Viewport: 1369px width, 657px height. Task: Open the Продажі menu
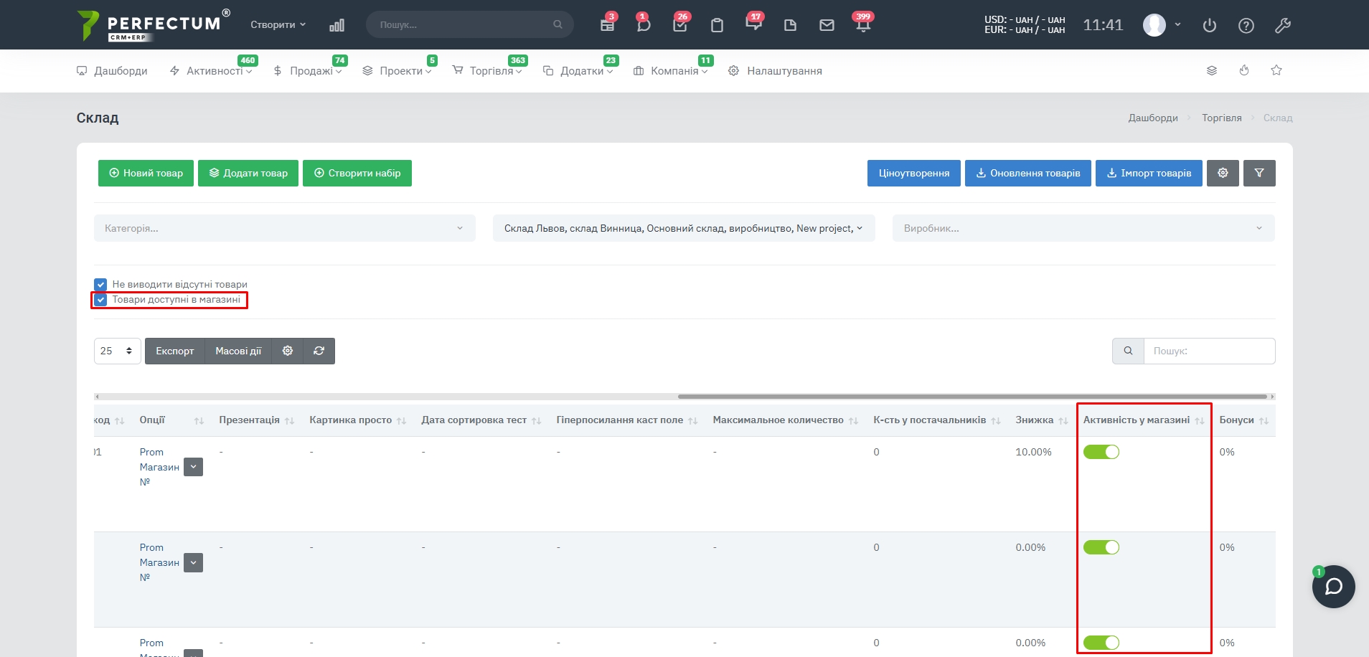click(311, 71)
